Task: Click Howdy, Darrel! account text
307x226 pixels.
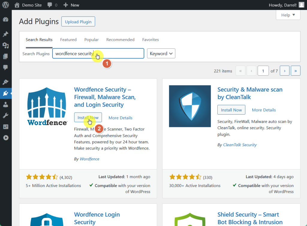Action: 282,5
